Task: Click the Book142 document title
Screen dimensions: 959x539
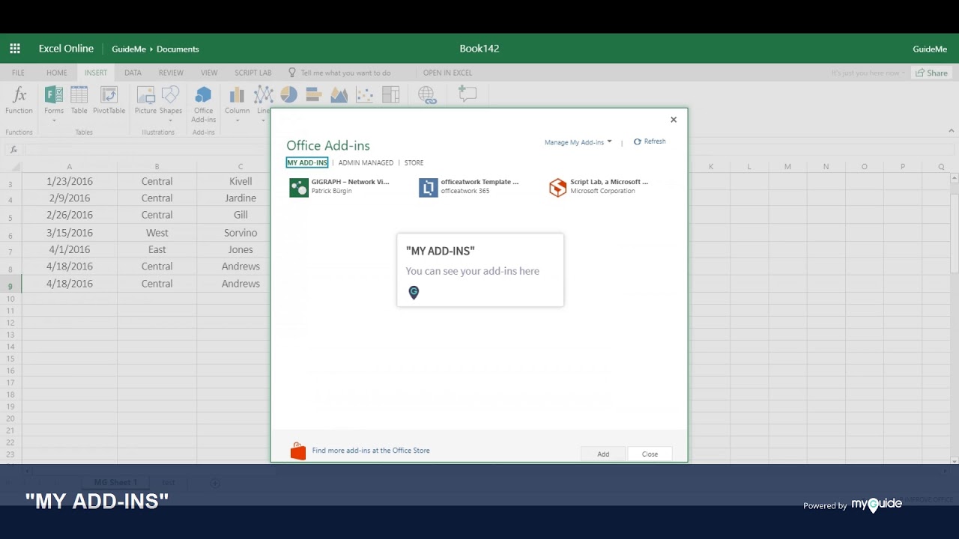Action: tap(479, 49)
